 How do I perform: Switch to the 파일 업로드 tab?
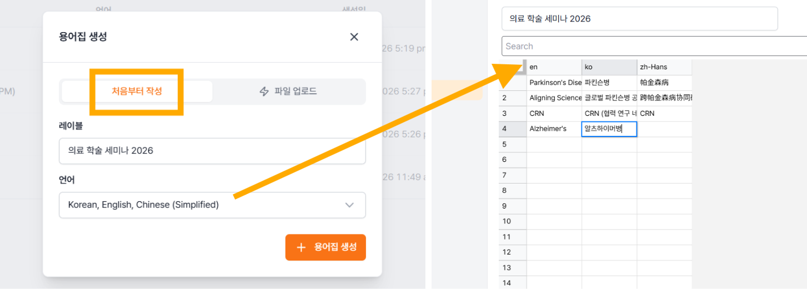288,91
